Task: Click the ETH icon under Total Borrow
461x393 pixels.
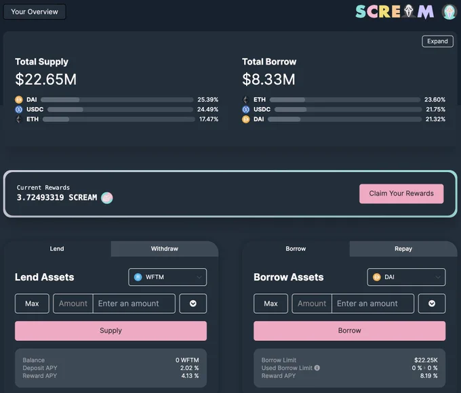Action: 246,100
